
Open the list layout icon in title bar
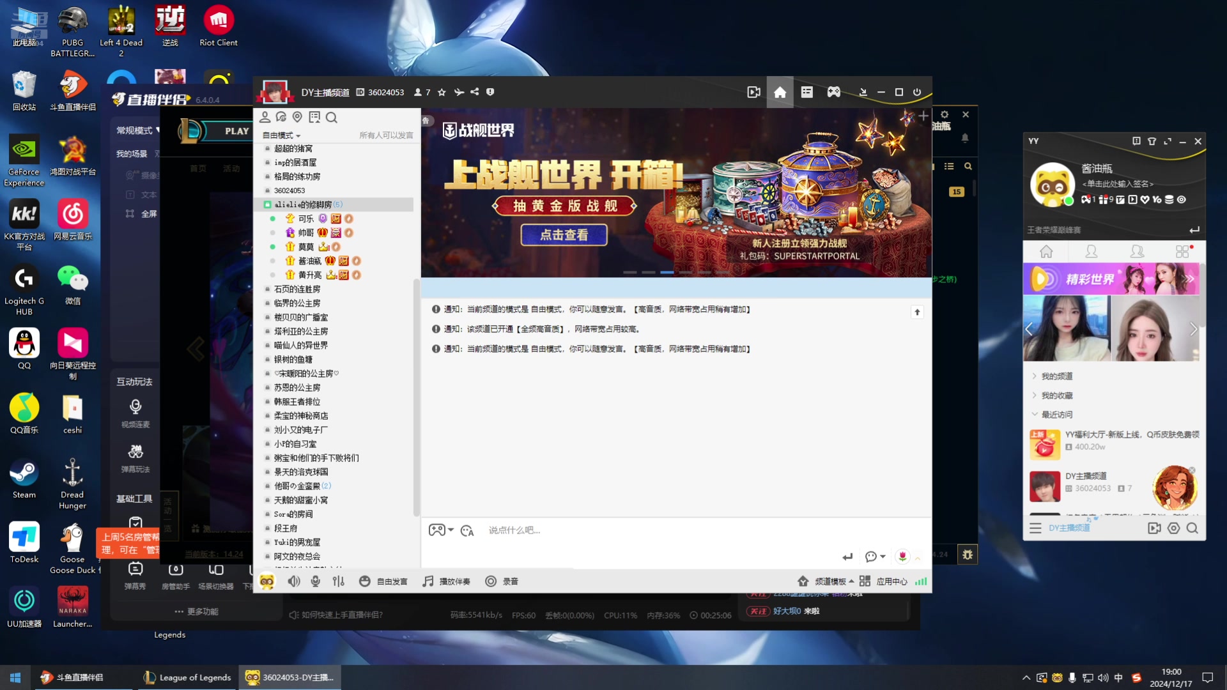pos(807,92)
